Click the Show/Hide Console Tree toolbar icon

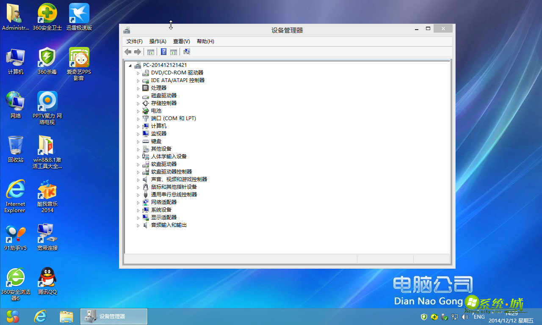pos(151,52)
